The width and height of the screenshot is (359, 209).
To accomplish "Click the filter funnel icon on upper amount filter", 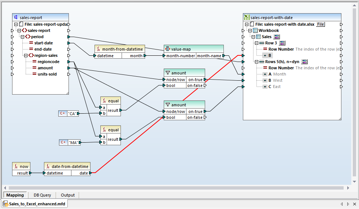I will pos(168,73).
